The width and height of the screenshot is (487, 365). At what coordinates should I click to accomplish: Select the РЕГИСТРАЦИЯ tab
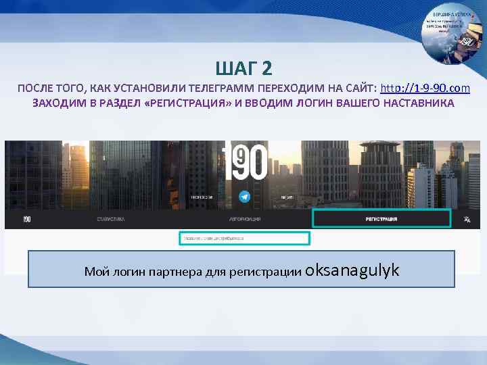tap(381, 219)
